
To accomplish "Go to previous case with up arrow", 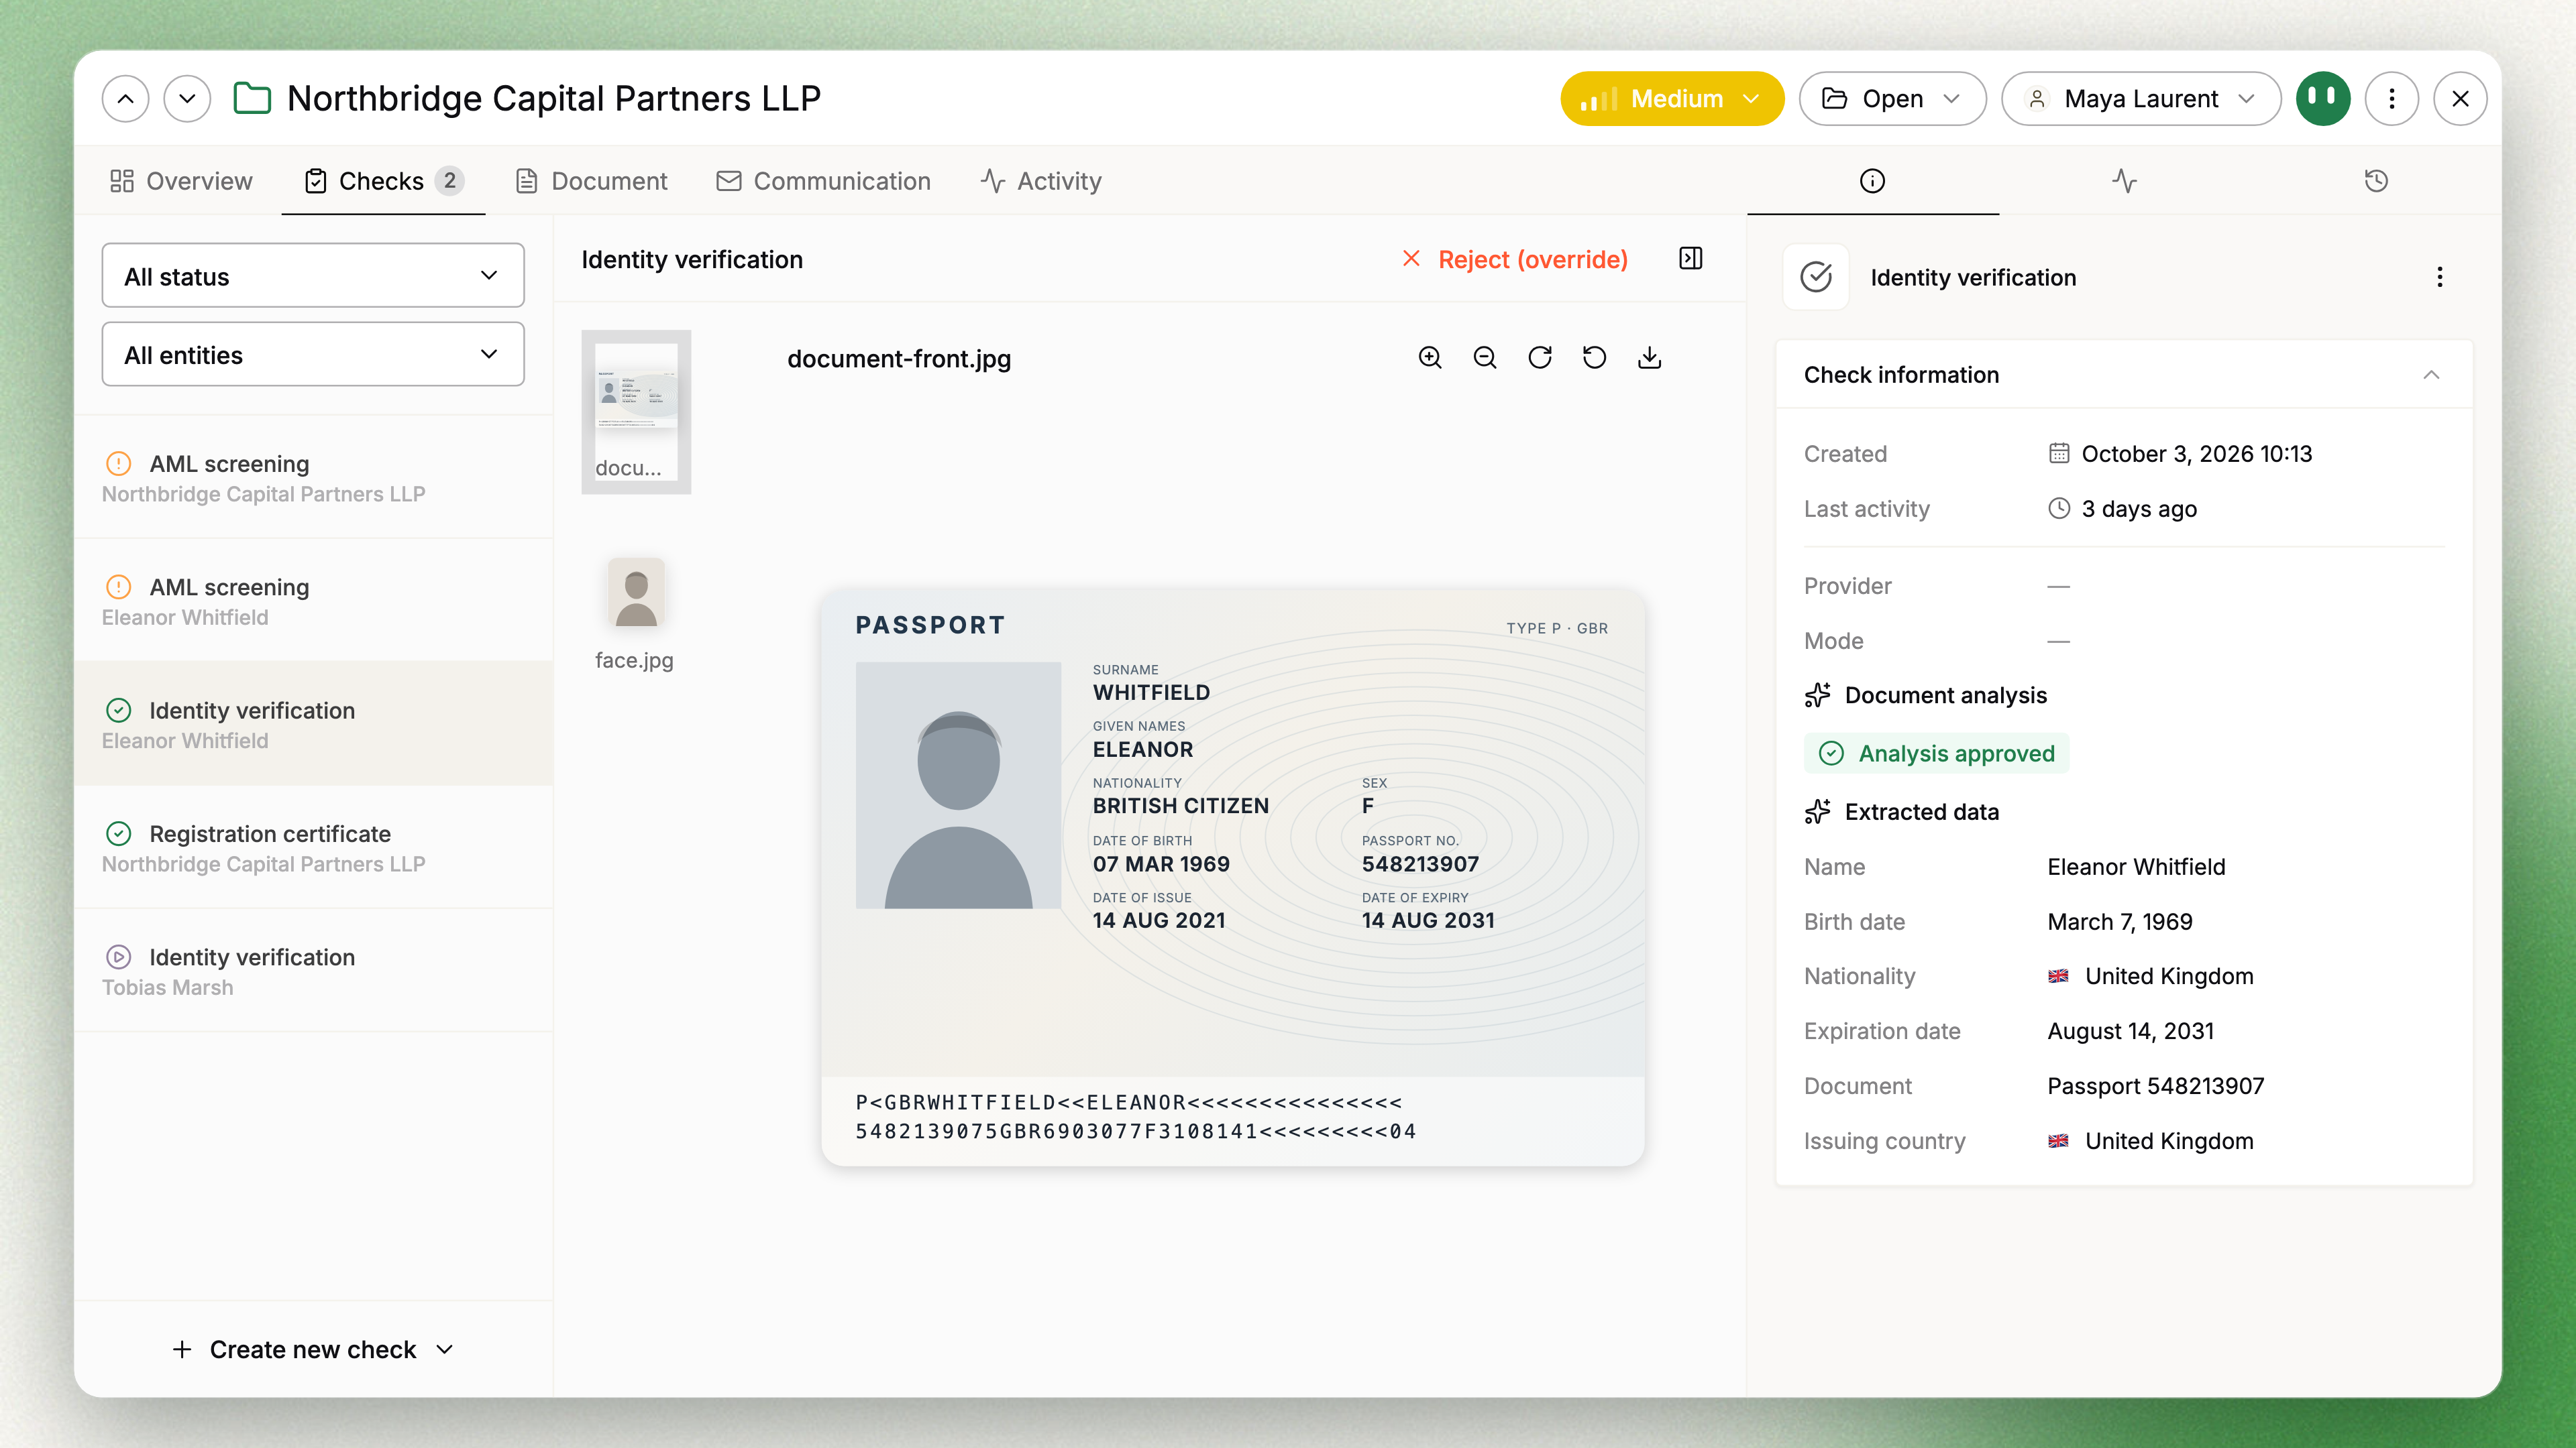I will [x=125, y=98].
